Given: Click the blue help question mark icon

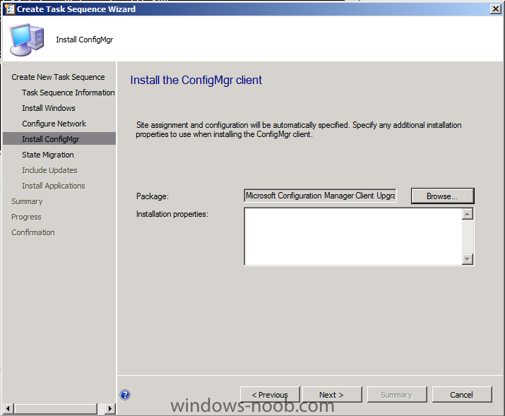Looking at the screenshot, I should click(x=125, y=395).
